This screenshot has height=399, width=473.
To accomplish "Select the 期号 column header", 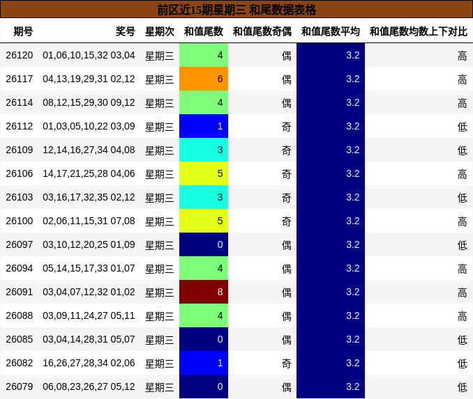I will [x=23, y=31].
